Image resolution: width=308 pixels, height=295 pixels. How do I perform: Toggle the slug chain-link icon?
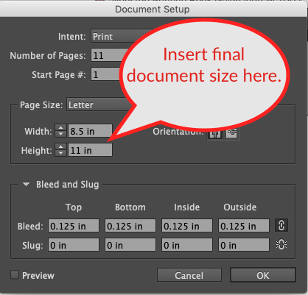click(x=281, y=245)
